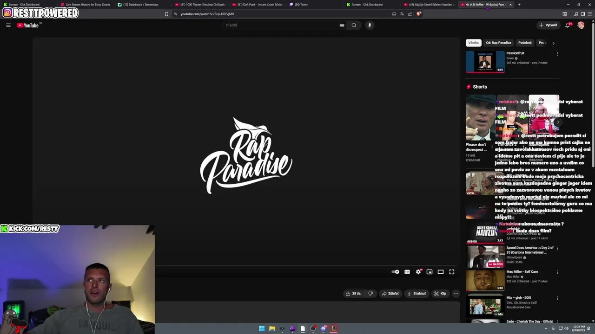
Task: Bookmark this page in the address bar
Action: tap(166, 14)
